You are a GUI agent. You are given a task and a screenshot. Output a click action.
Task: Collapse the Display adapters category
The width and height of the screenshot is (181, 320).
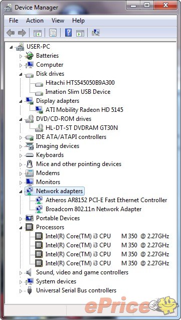pos(21,101)
